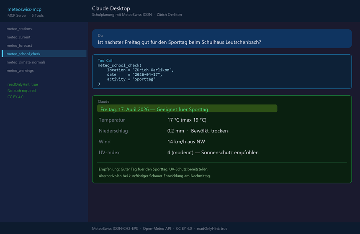Screen dimensions: 360x234
Task: Click the date = "2026-04-17" parameter line
Action: (134, 74)
